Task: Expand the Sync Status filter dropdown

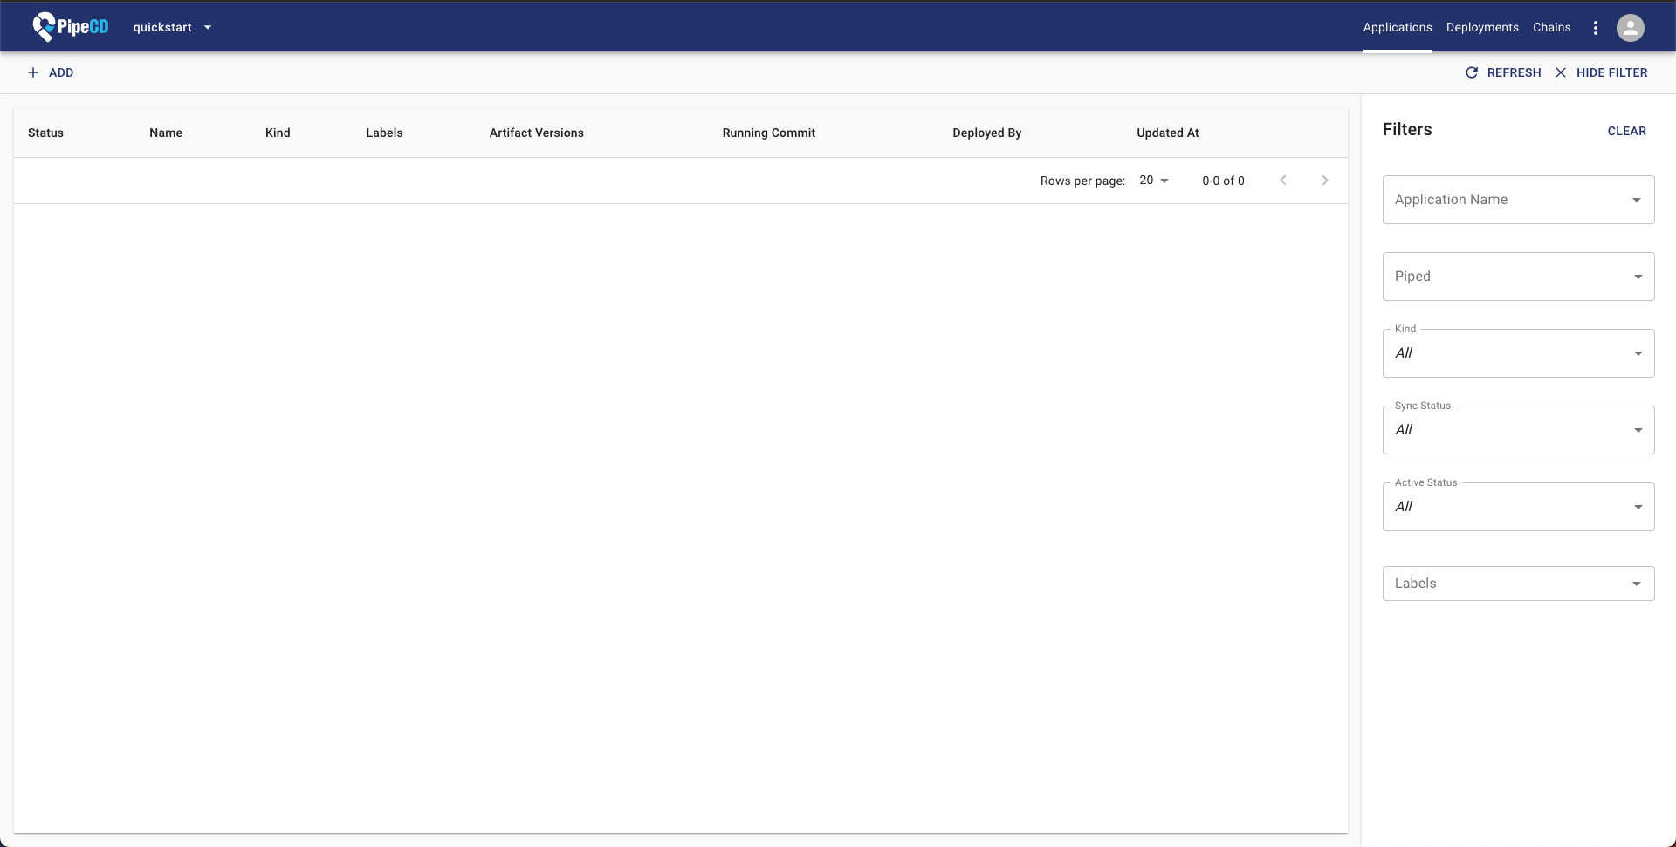Action: point(1518,430)
